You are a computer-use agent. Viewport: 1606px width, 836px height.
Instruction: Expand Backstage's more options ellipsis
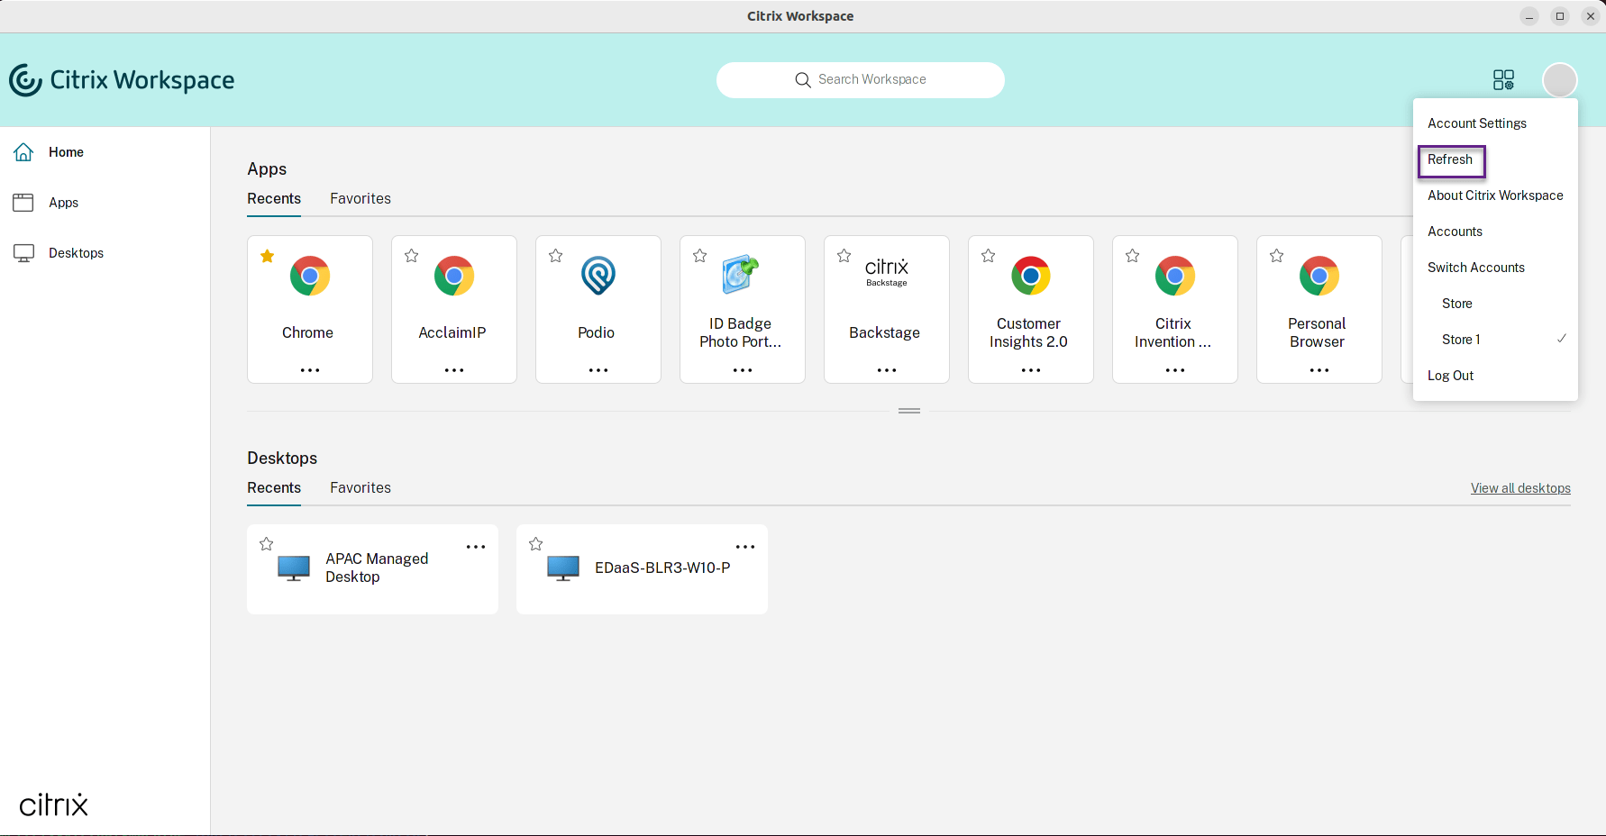click(x=887, y=370)
